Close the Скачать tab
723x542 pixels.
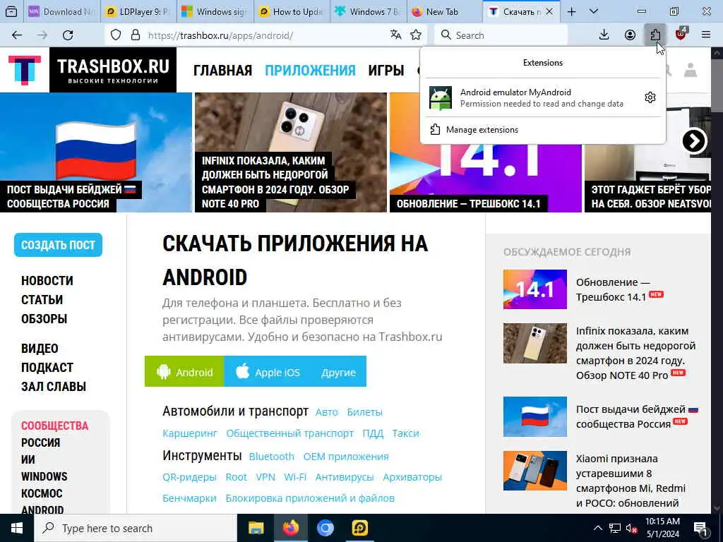coord(549,11)
